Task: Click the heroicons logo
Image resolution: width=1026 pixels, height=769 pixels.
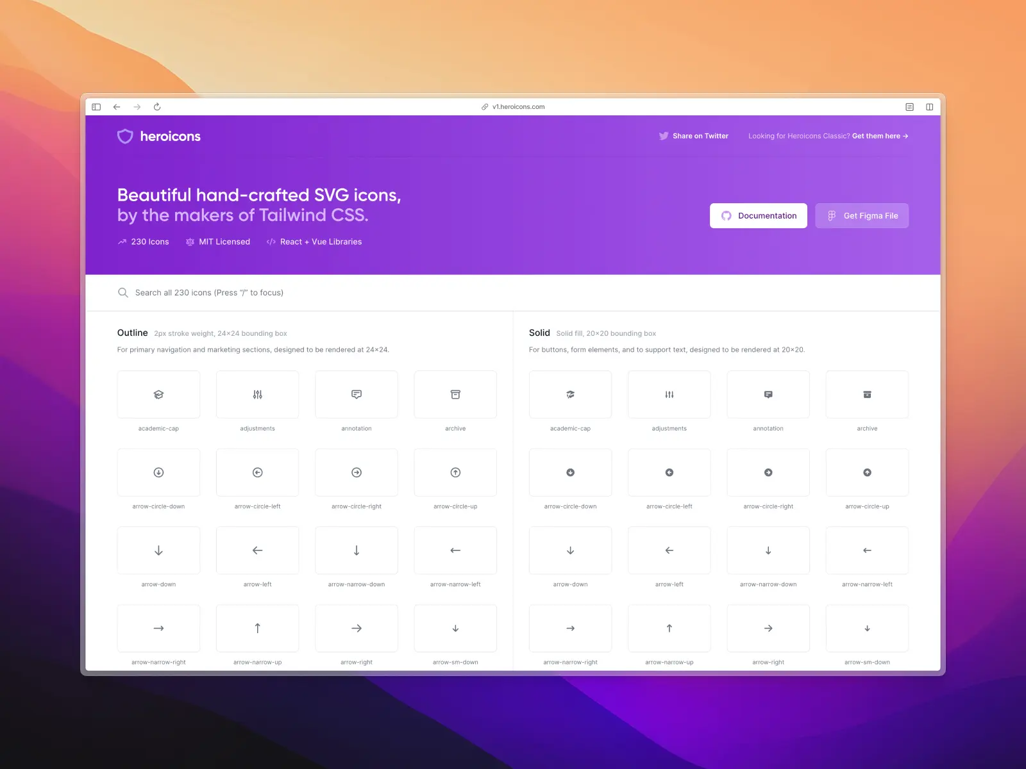Action: [x=159, y=136]
